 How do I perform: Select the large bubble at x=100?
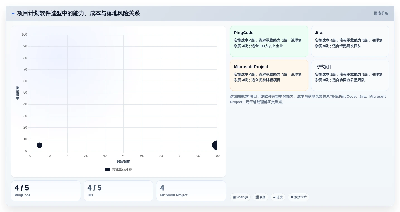(x=215, y=145)
